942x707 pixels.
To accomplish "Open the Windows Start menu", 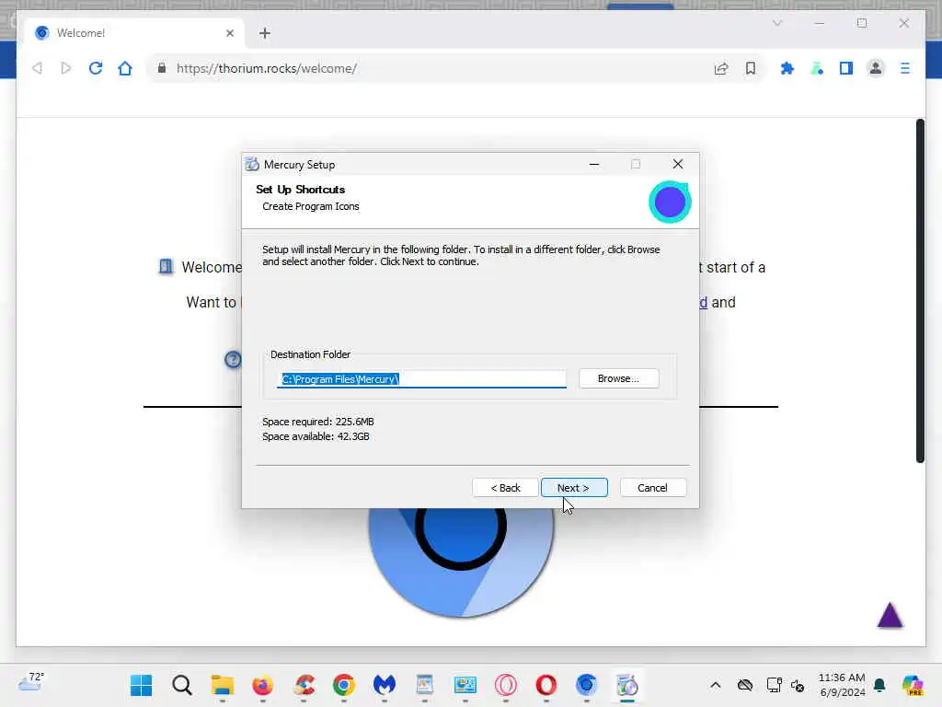I will [141, 685].
